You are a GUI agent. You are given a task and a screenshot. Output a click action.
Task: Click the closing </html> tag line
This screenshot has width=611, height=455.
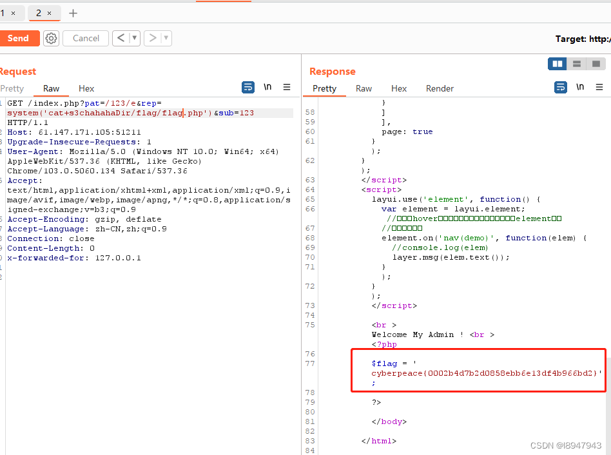(x=379, y=441)
